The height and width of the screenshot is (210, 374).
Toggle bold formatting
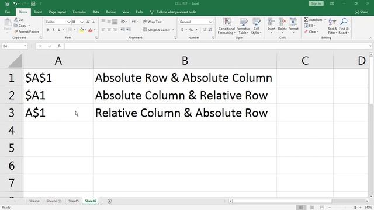point(47,30)
